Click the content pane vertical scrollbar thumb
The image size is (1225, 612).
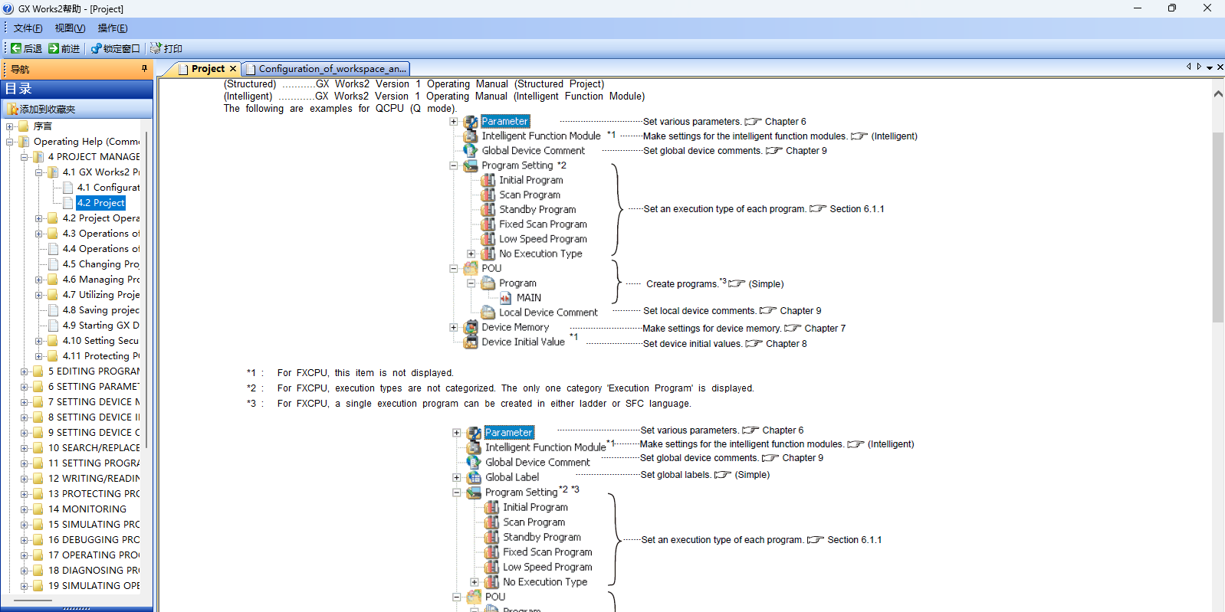pyautogui.click(x=1218, y=227)
